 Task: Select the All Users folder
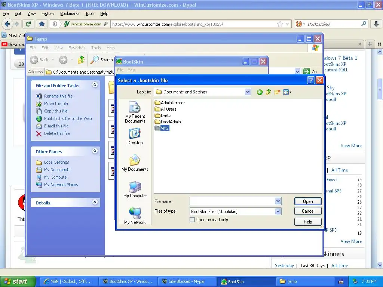click(x=165, y=109)
